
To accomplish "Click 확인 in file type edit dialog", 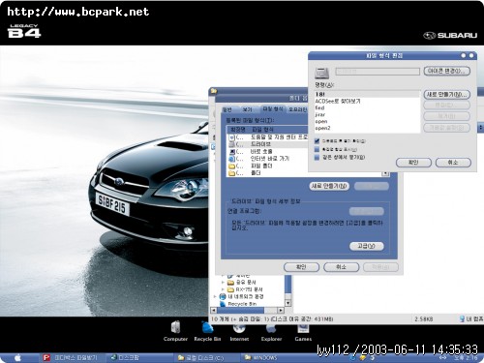I will tap(413, 163).
